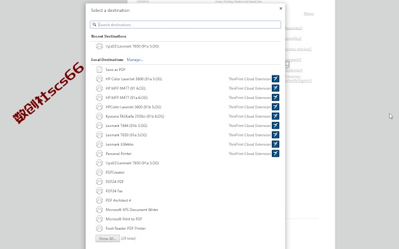The width and height of the screenshot is (399, 249).
Task: Close the Select a destination dialog
Action: click(281, 8)
